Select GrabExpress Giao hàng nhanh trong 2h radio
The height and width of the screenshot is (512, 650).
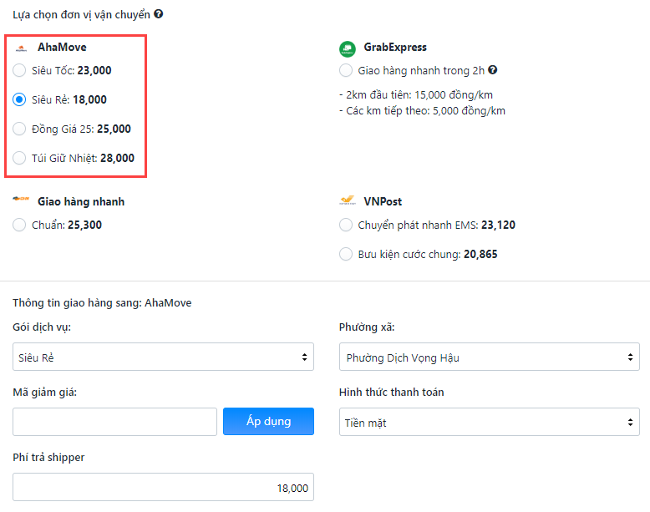click(x=346, y=70)
